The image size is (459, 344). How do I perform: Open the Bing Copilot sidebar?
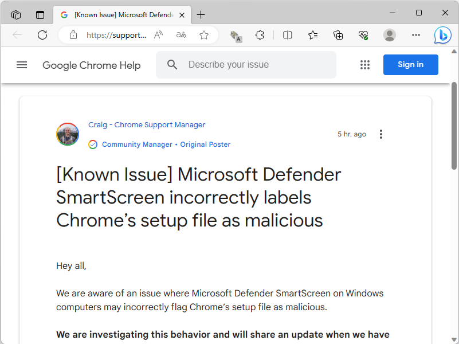click(x=442, y=35)
